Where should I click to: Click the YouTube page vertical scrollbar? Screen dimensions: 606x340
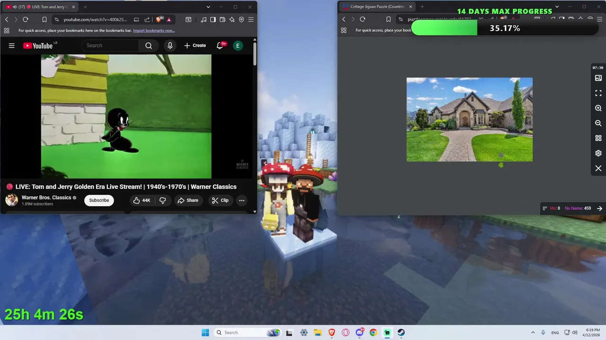255,54
